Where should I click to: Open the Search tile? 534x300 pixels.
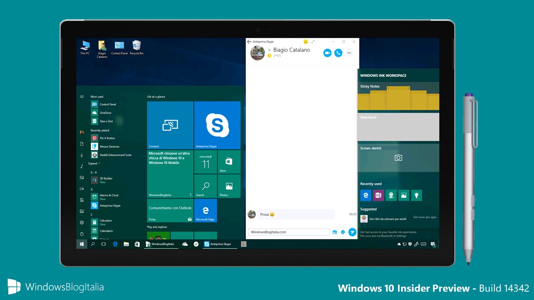206,186
